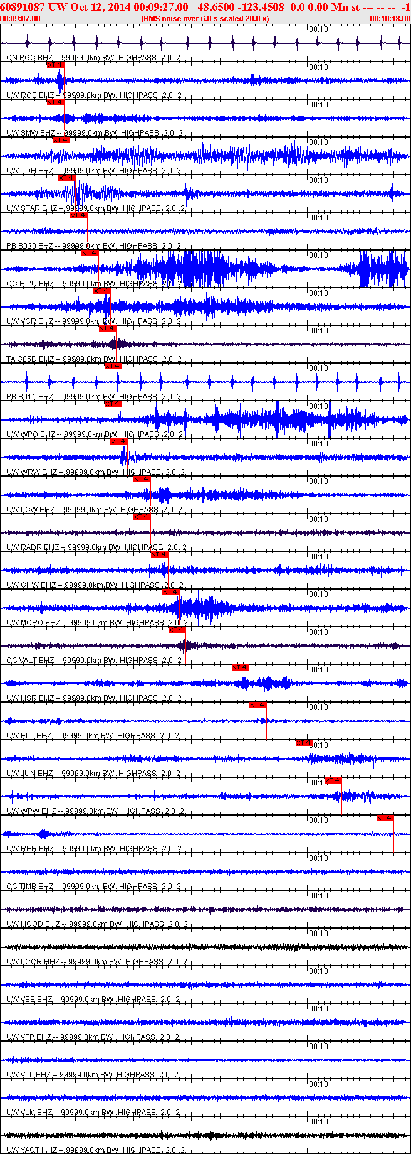Screen dimensions: 411x1154
Task: Click the start time 00:09:07.00 label
Action: click(x=20, y=19)
